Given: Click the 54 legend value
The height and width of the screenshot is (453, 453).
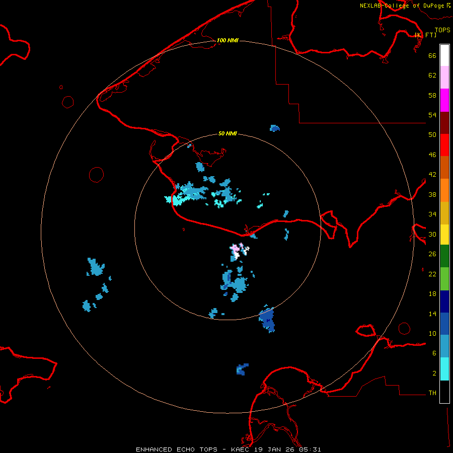Looking at the screenshot, I should (x=432, y=115).
